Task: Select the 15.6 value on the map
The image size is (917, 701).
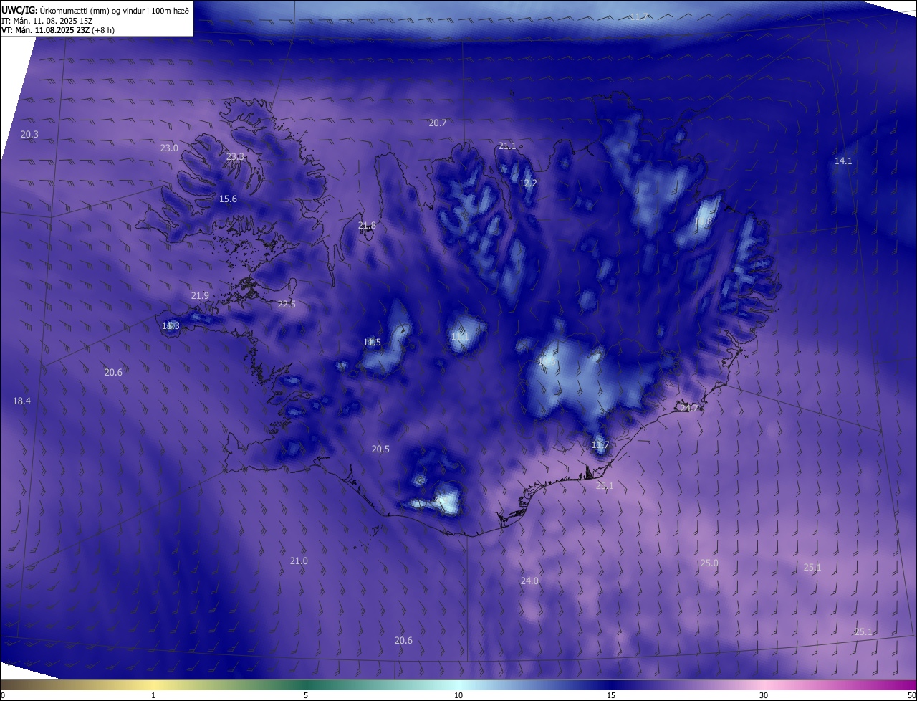Action: (228, 199)
